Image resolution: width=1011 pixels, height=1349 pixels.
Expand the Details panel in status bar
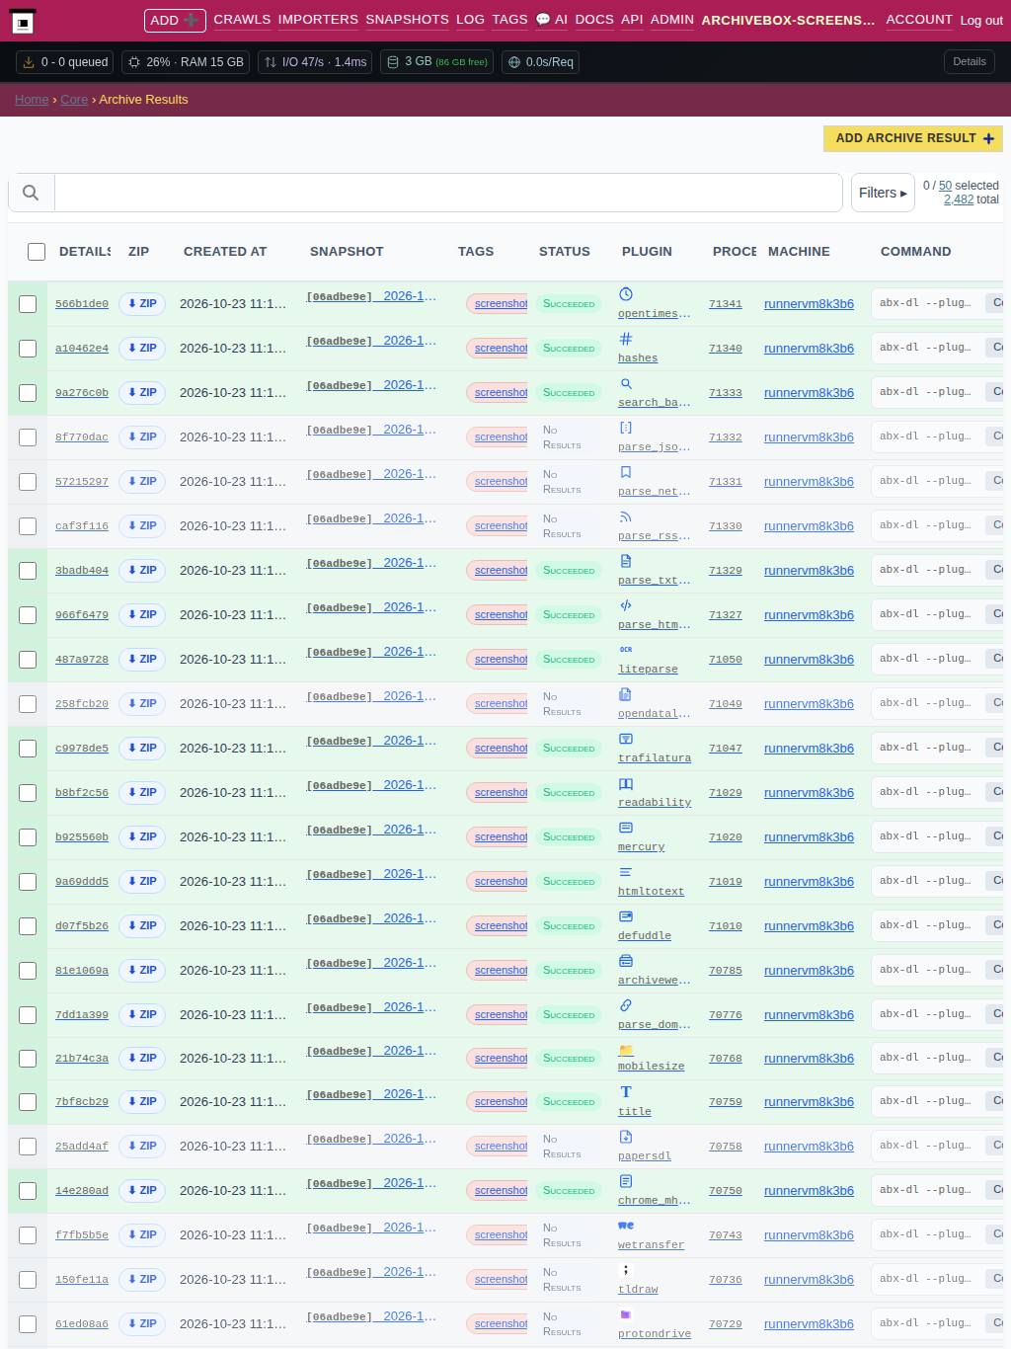click(969, 61)
